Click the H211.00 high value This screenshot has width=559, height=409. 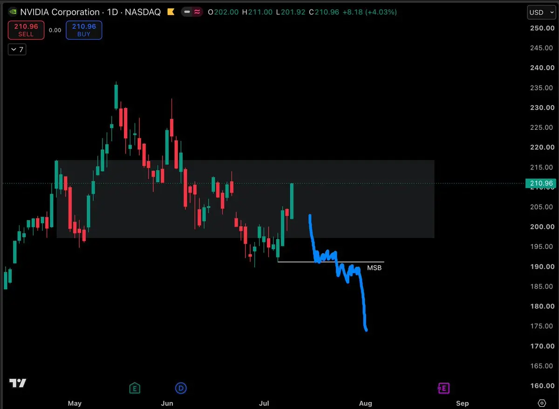click(x=258, y=12)
